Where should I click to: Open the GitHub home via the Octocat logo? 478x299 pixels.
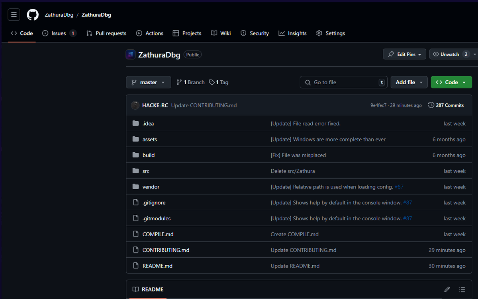coord(32,14)
